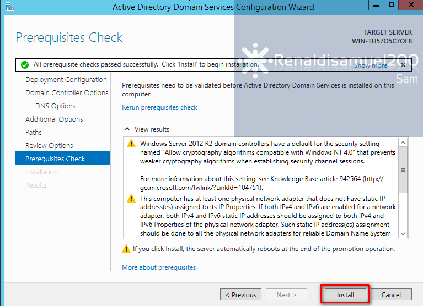This screenshot has width=423, height=306.
Task: Open DNS Options step
Action: pos(55,106)
